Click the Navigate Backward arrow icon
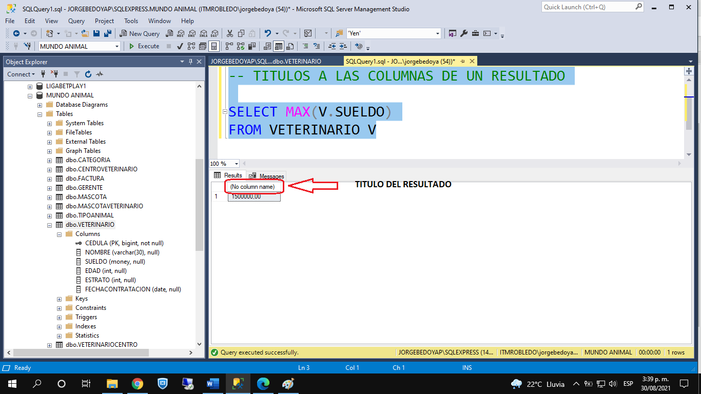The image size is (701, 394). tap(16, 33)
